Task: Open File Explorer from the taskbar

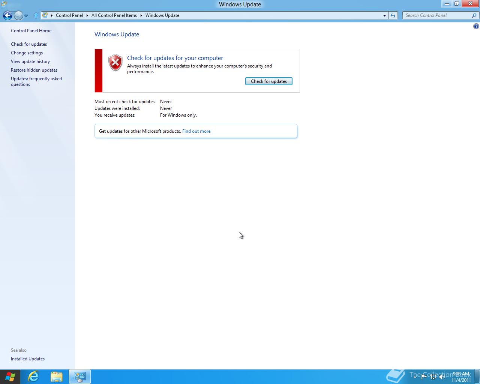Action: (57, 376)
